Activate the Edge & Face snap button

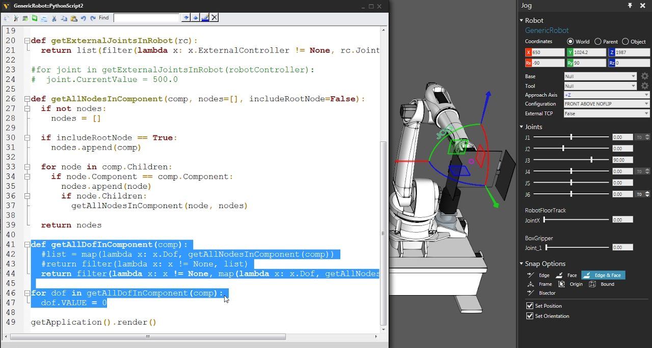point(603,275)
